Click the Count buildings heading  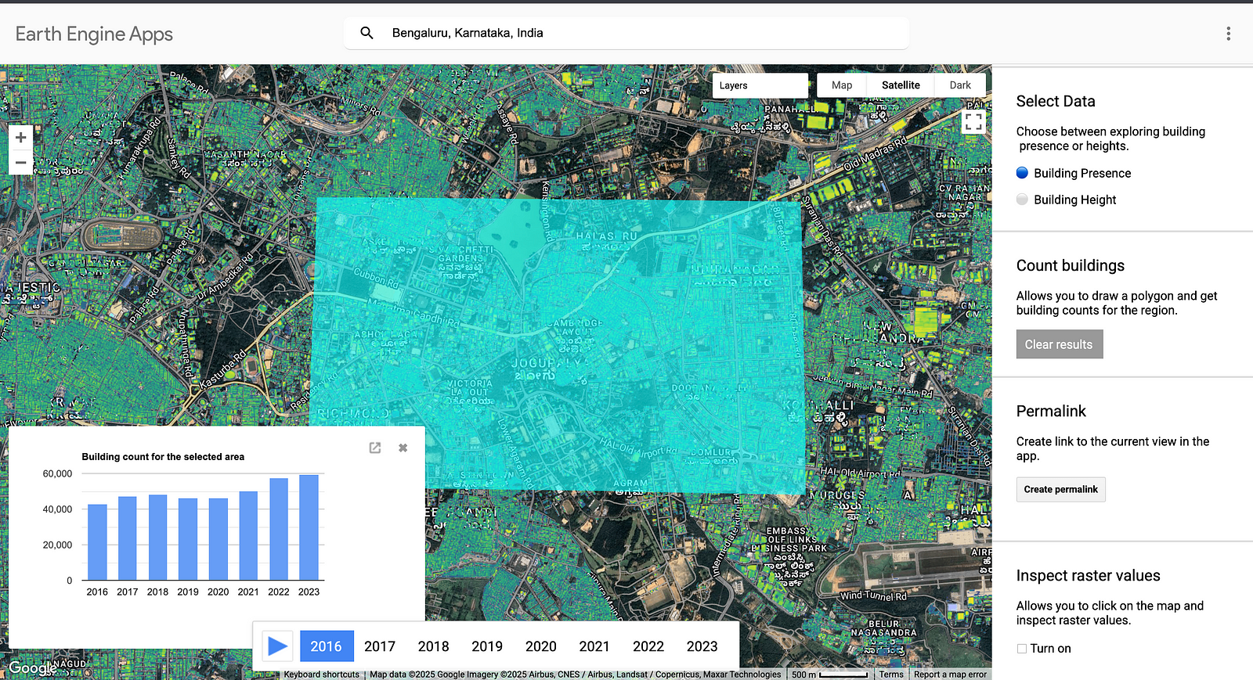point(1071,265)
